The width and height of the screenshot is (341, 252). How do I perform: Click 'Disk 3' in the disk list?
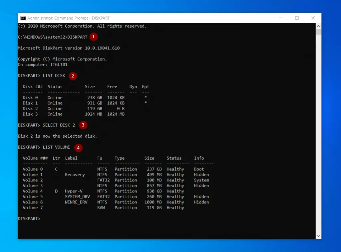point(30,114)
